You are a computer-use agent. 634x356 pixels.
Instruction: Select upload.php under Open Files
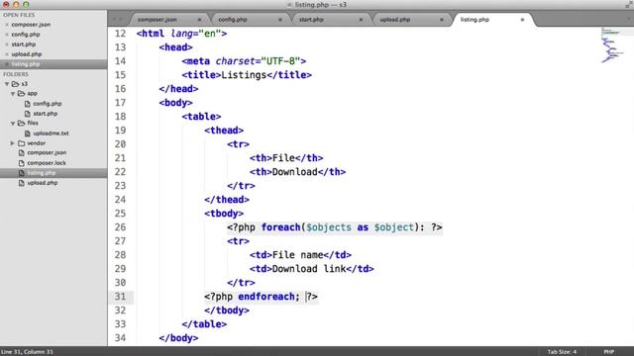click(x=27, y=54)
